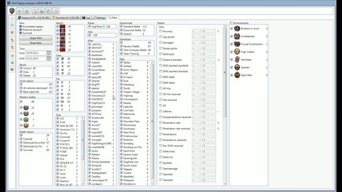The image size is (342, 192).
Task: Click the yellow-green arrow icon in the left sidebar
Action: (12, 55)
